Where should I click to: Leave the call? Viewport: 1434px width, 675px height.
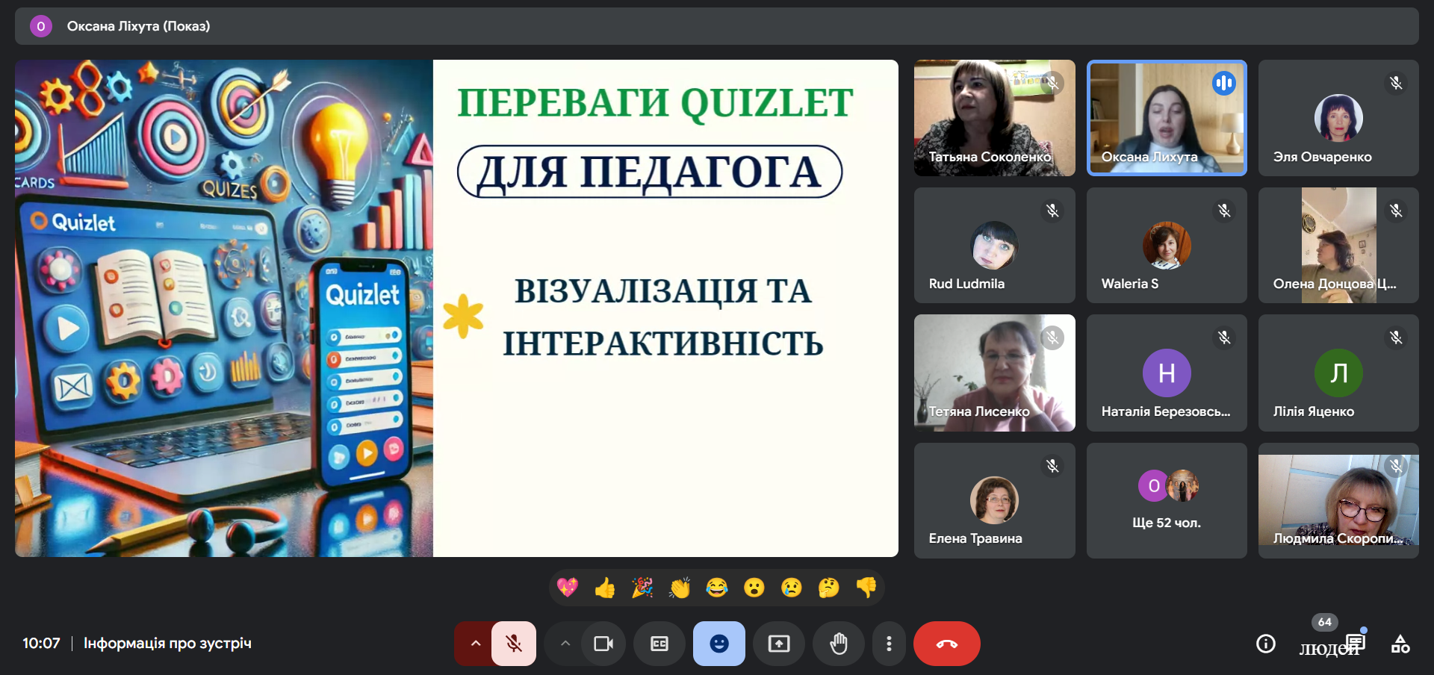click(947, 644)
